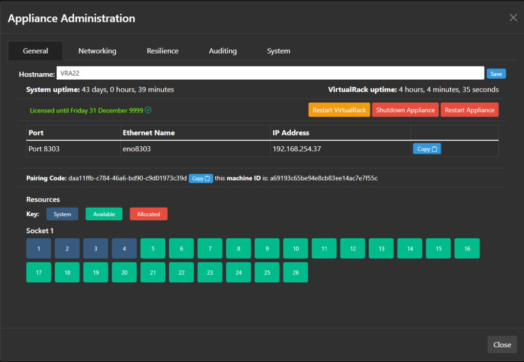Screen dimensions: 524x362
Task: Select available CPU core 5
Action: [153, 248]
